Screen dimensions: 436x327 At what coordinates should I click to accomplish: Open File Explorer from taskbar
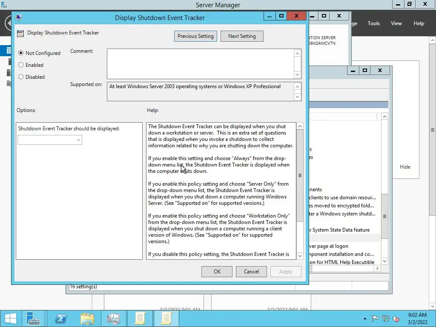87,318
